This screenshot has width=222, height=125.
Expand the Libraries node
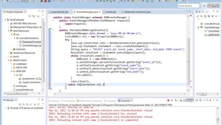point(11,49)
